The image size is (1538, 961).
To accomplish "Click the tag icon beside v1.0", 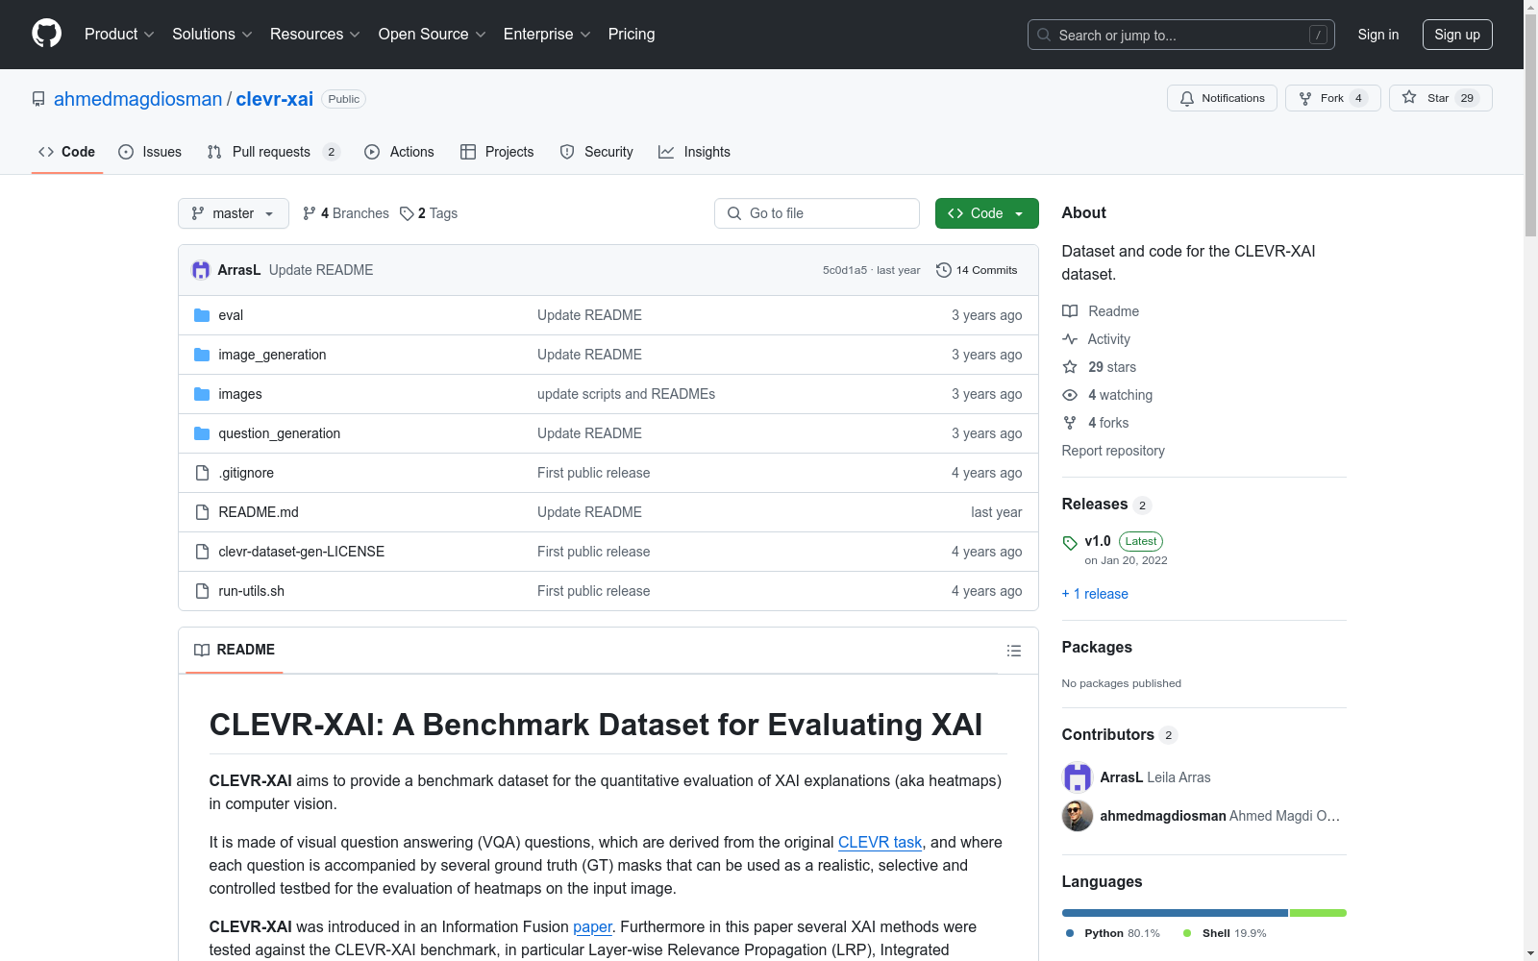I will click(x=1070, y=543).
